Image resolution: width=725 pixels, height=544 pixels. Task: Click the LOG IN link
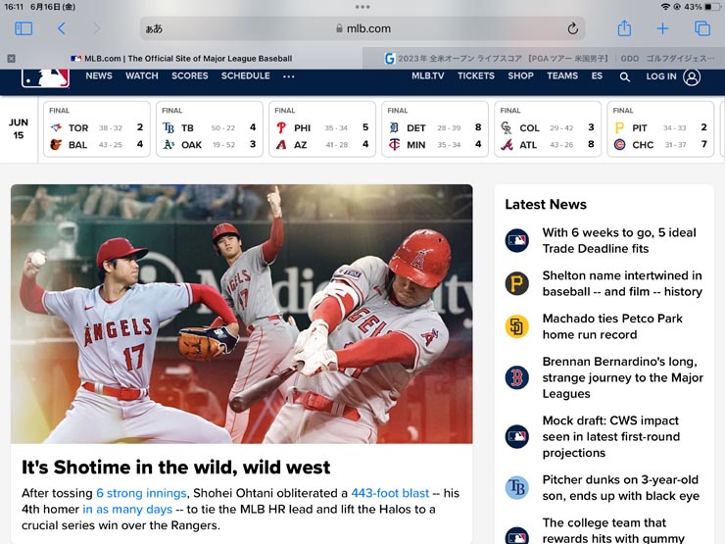tap(661, 76)
